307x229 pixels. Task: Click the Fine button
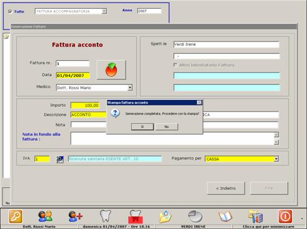click(269, 188)
